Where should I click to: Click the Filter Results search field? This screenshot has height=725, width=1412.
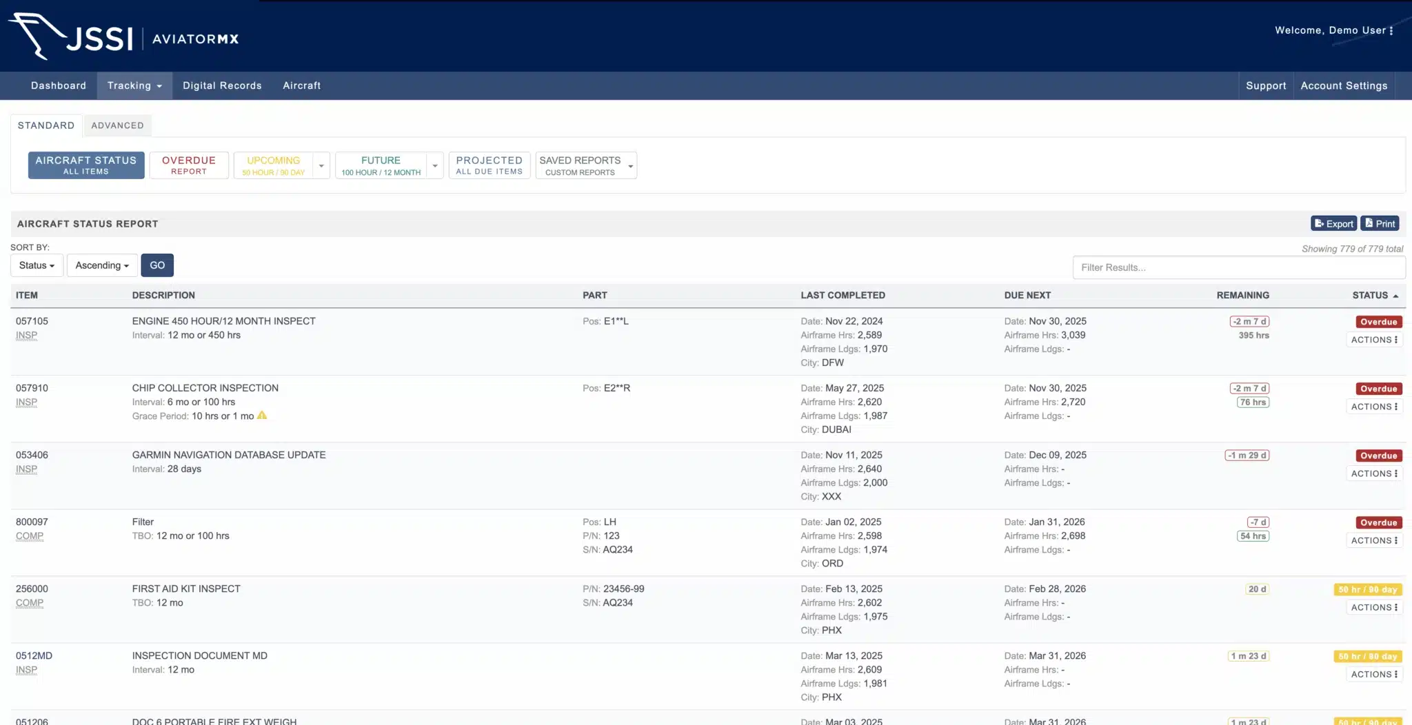(x=1238, y=267)
